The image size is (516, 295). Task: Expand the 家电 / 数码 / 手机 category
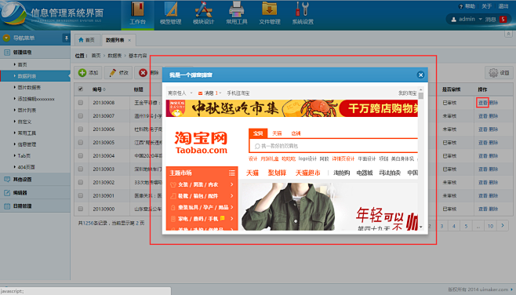click(x=202, y=219)
